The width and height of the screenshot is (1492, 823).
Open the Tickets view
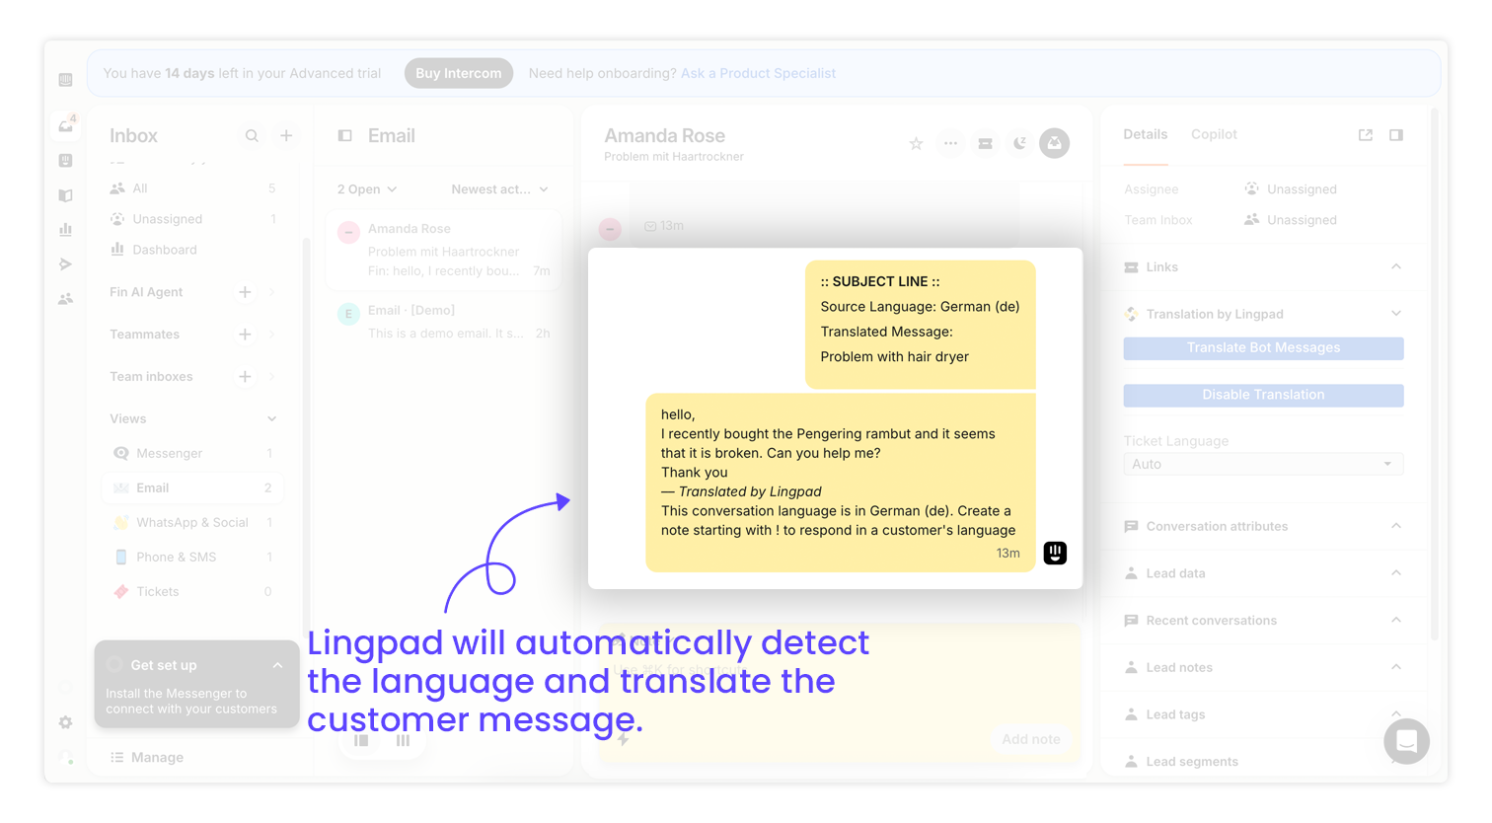point(193,592)
